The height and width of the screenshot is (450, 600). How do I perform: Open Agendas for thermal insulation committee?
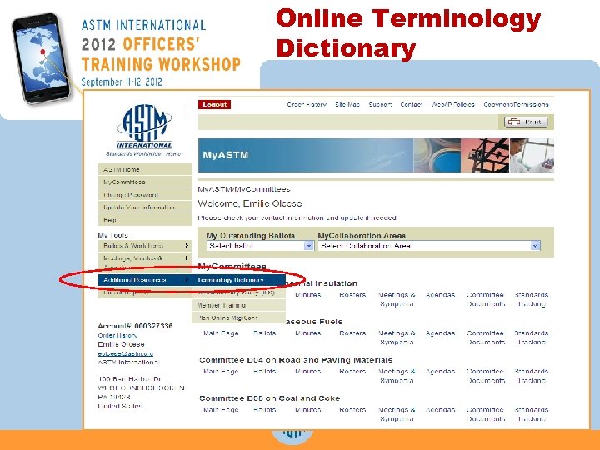click(440, 295)
